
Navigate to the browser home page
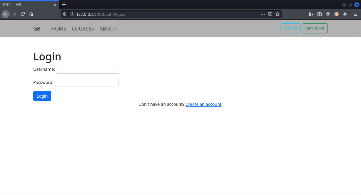31,14
